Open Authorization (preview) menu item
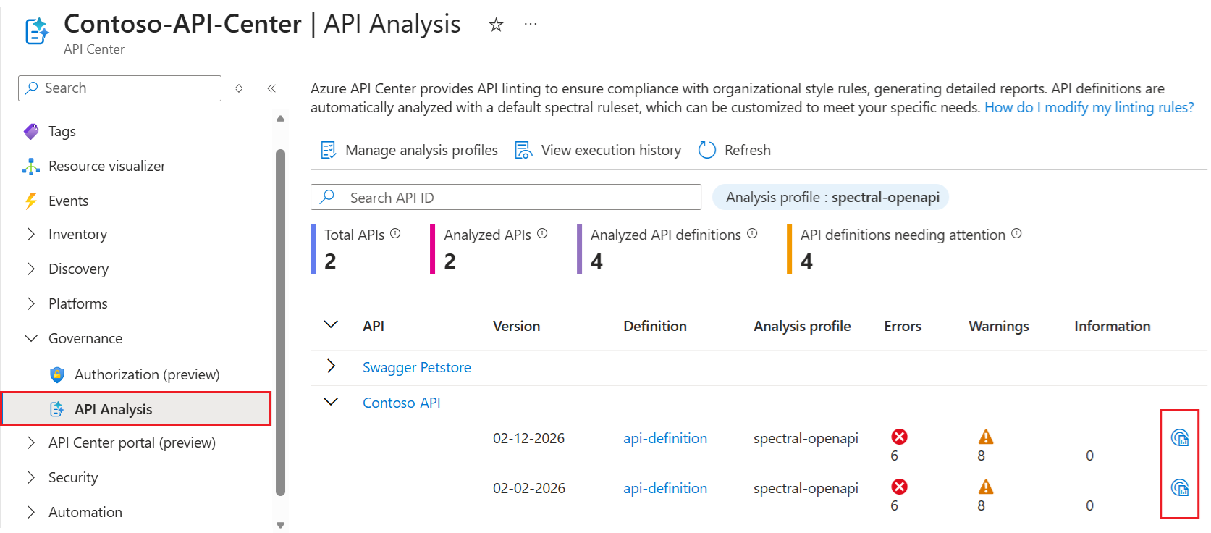This screenshot has width=1211, height=533. pyautogui.click(x=146, y=374)
